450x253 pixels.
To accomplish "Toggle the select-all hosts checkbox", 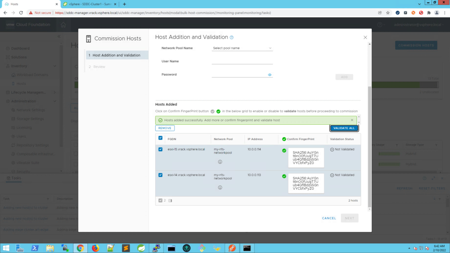I will tap(160, 138).
